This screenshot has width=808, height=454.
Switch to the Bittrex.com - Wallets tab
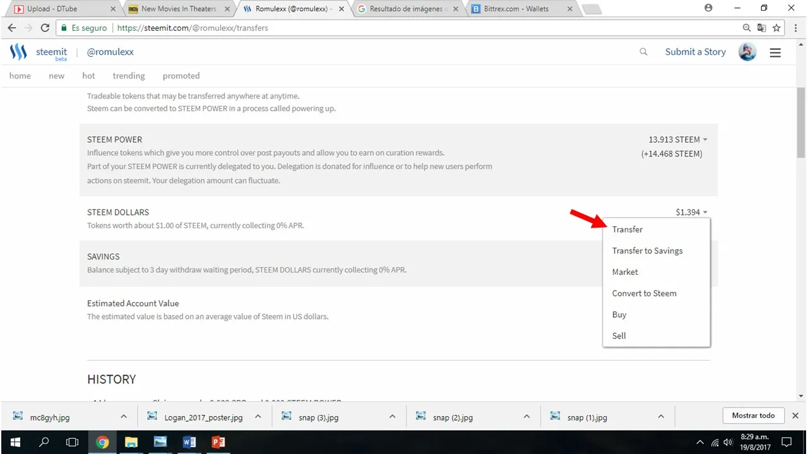click(519, 9)
